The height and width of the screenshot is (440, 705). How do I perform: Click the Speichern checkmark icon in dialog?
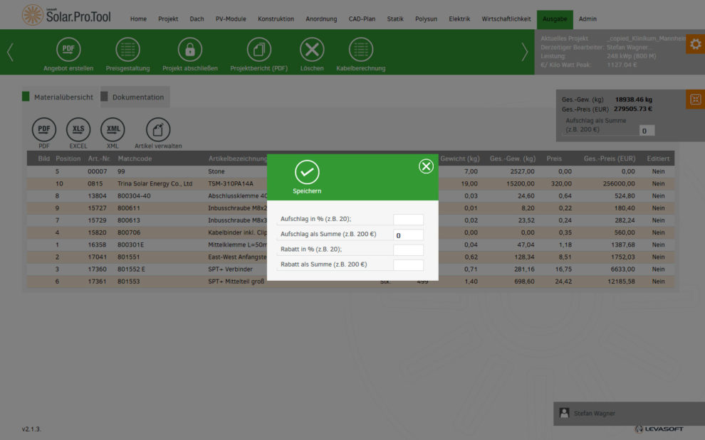(x=307, y=172)
